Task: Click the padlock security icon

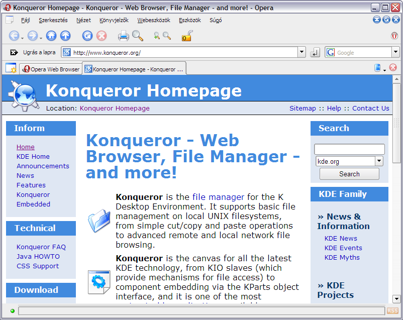Action: (187, 36)
